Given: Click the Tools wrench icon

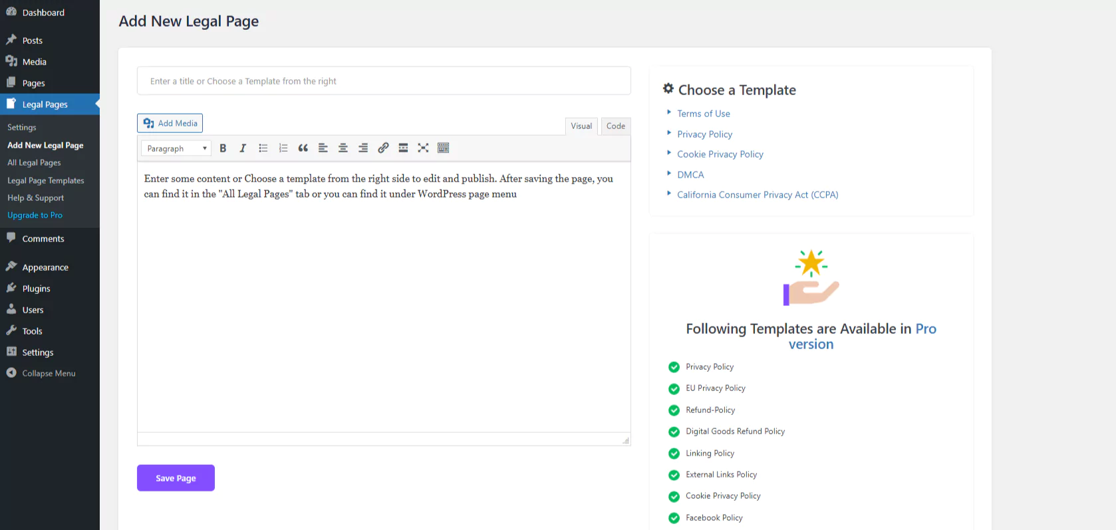Looking at the screenshot, I should click(x=11, y=331).
